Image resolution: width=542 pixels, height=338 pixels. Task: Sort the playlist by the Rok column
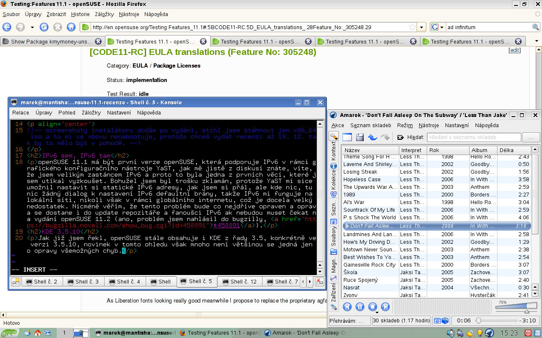448,150
